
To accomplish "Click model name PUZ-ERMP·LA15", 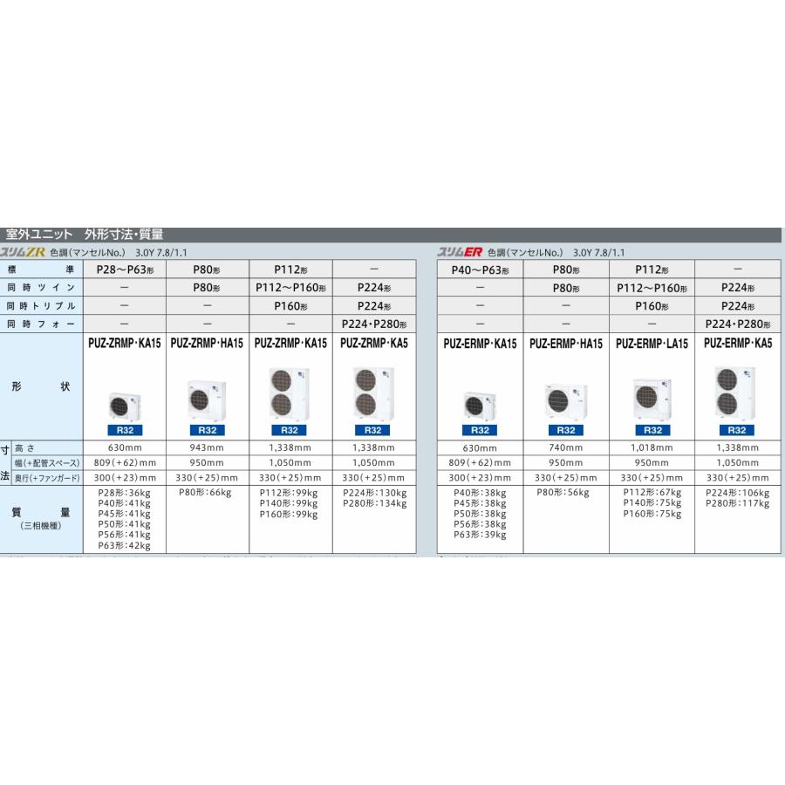I will [x=652, y=344].
